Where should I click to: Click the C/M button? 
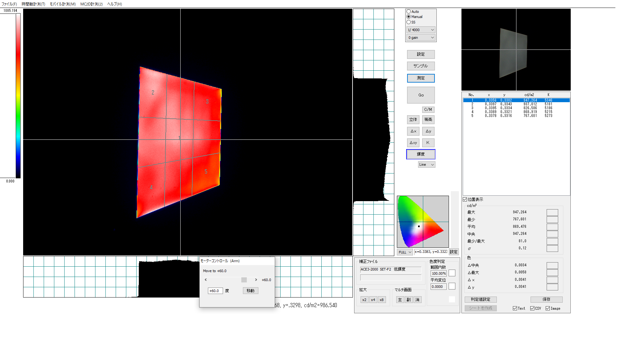[x=428, y=110]
